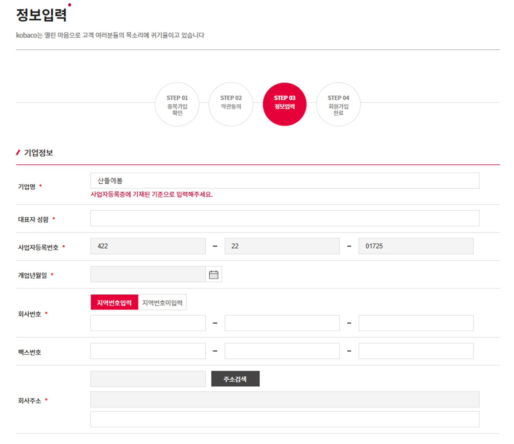Click the main 회사주소 address field
This screenshot has width=514, height=444.
click(x=285, y=399)
